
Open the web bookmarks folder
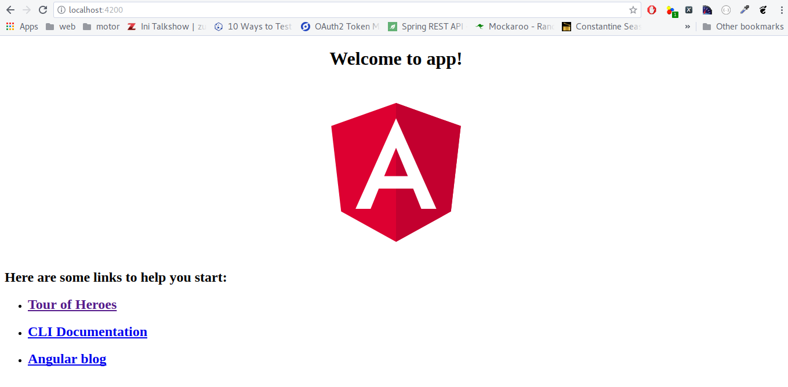point(60,27)
